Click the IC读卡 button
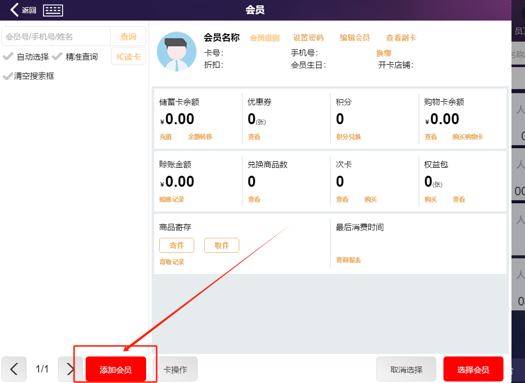This screenshot has width=525, height=383. [x=129, y=57]
